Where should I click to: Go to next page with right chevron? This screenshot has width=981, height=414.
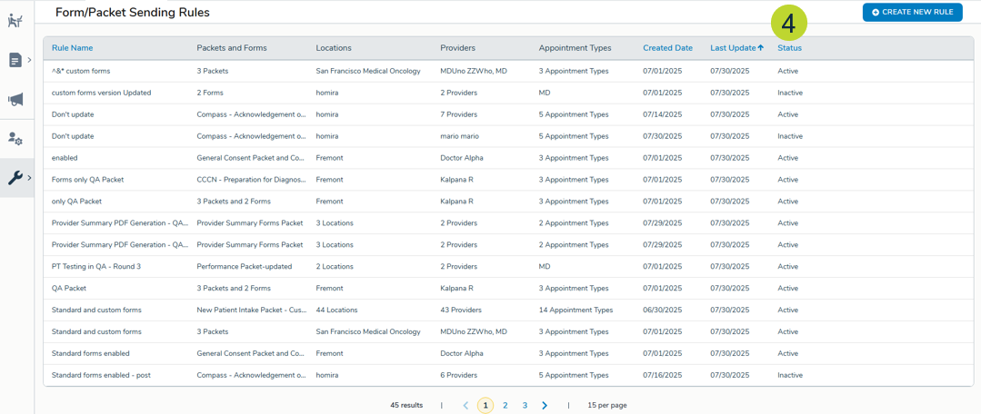[x=545, y=405]
